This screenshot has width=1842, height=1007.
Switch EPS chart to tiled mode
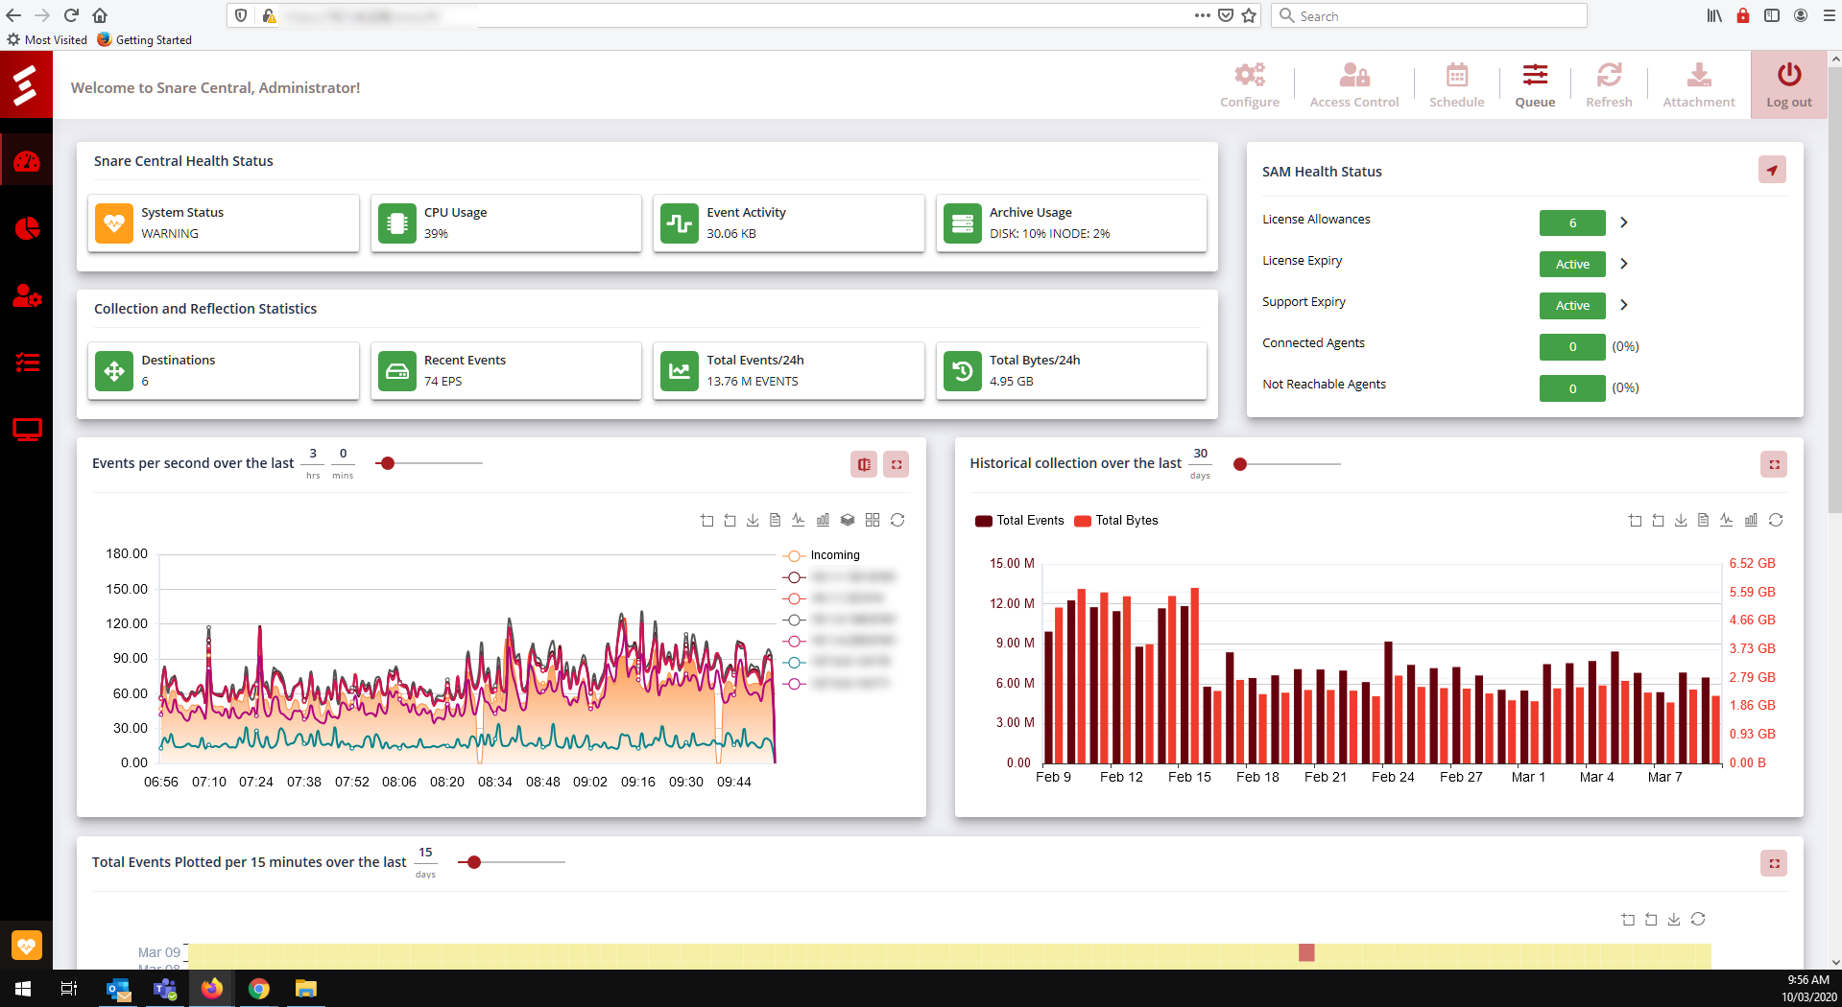[x=873, y=520]
